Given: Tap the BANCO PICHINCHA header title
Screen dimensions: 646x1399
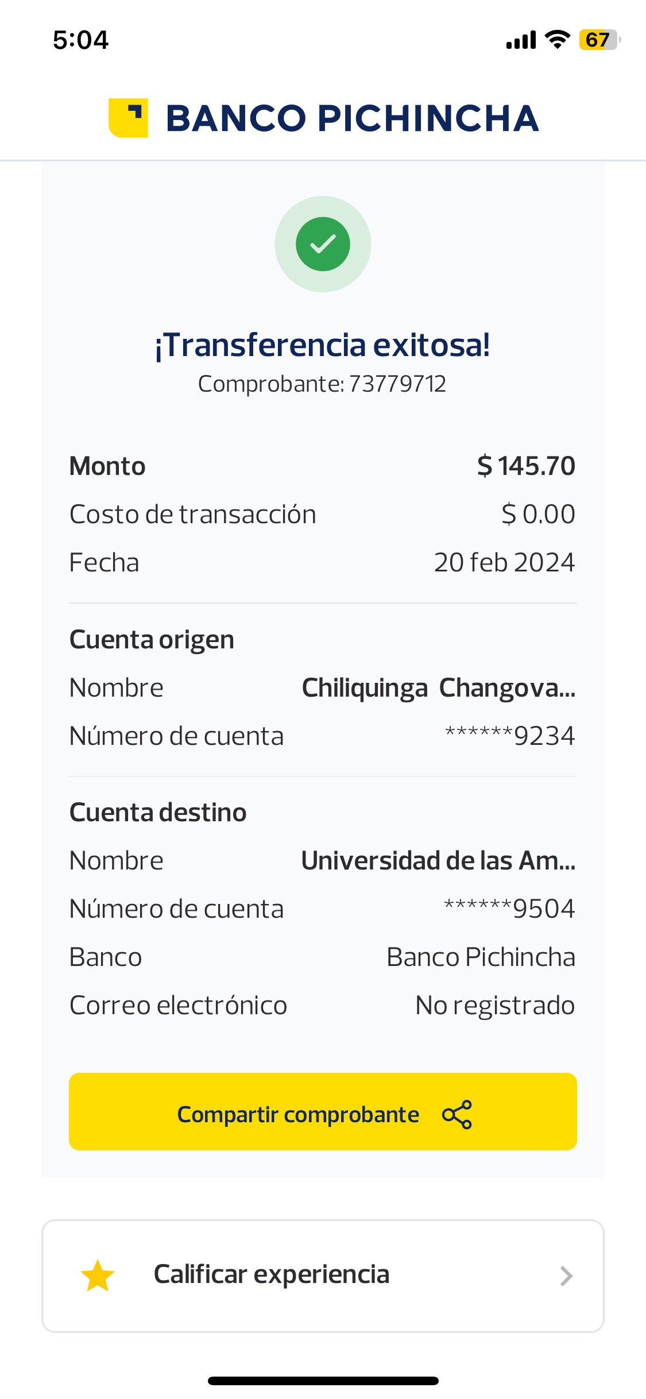Looking at the screenshot, I should point(352,118).
